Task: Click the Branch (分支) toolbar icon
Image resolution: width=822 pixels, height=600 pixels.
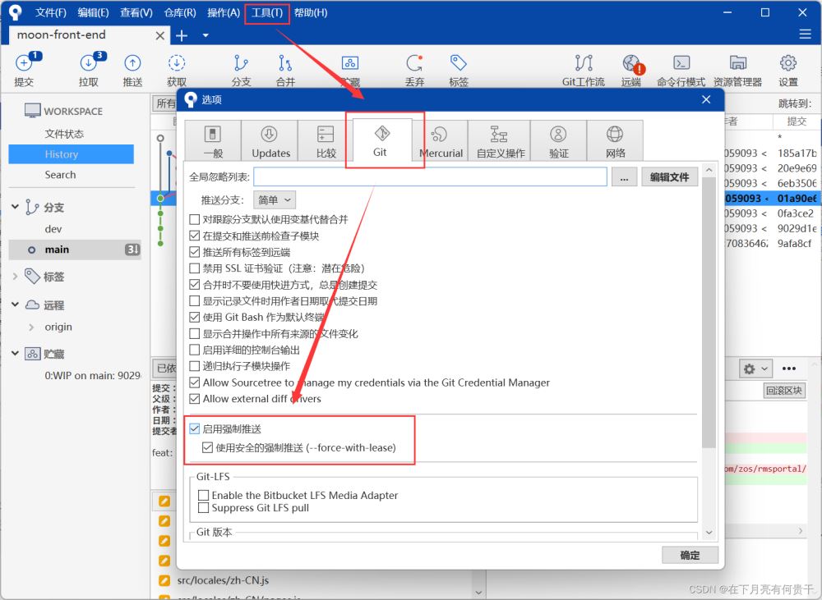Action: [241, 63]
